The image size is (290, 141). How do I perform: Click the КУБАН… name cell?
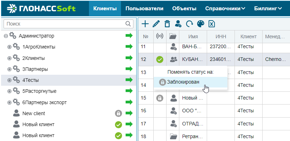tap(193, 59)
